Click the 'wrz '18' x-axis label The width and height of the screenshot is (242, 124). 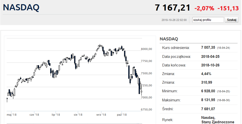coord(101,115)
